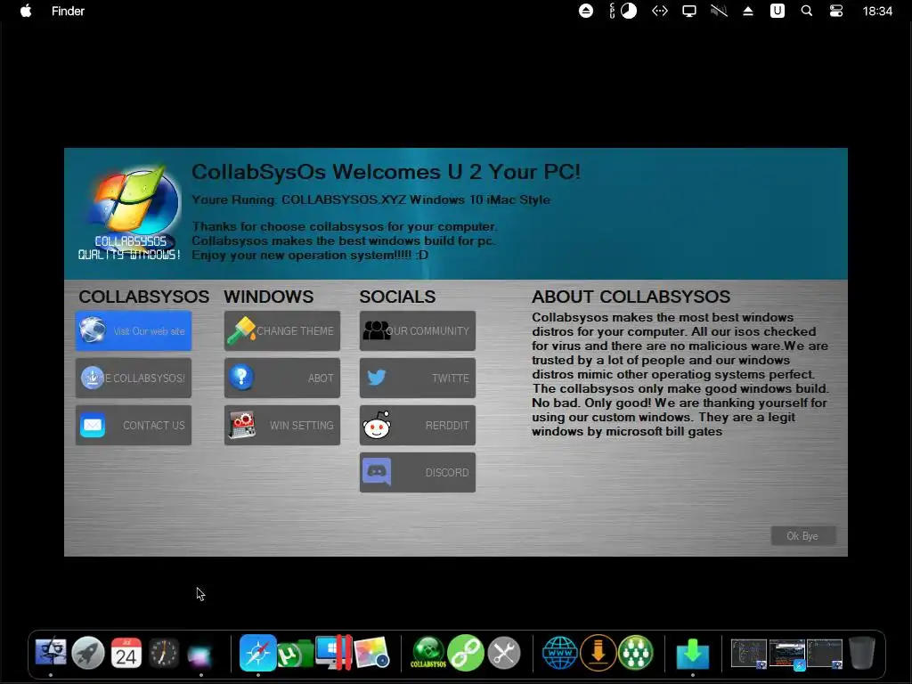The image size is (912, 684).
Task: Open Launchpad rocket in dock
Action: tap(88, 653)
